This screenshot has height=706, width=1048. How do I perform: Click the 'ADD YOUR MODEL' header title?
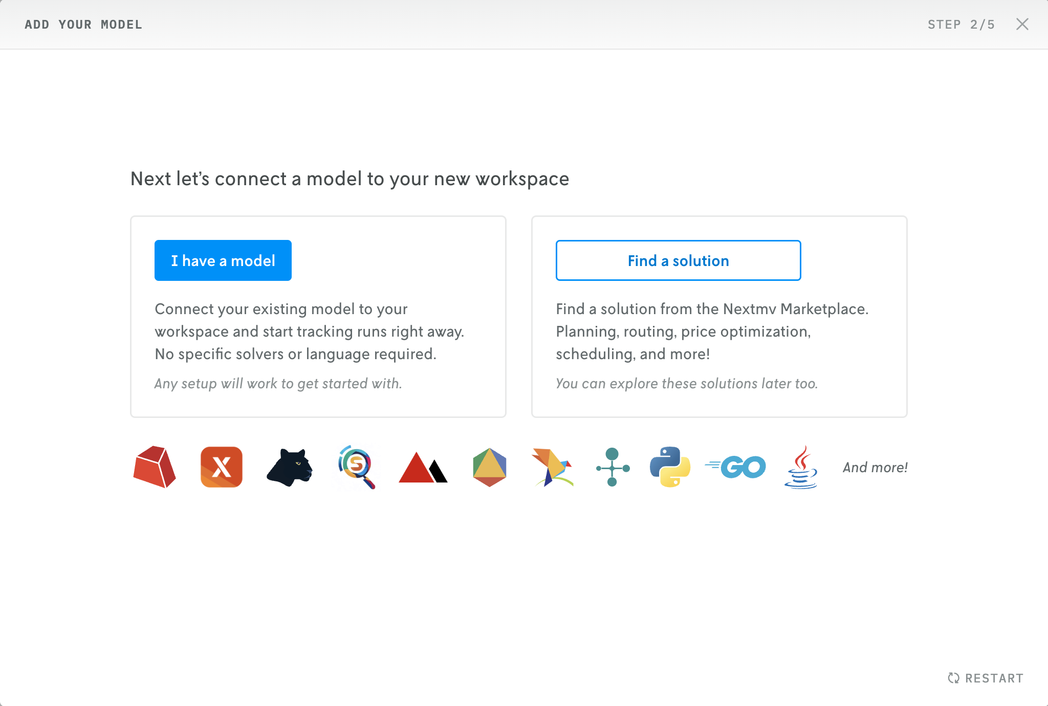click(83, 24)
